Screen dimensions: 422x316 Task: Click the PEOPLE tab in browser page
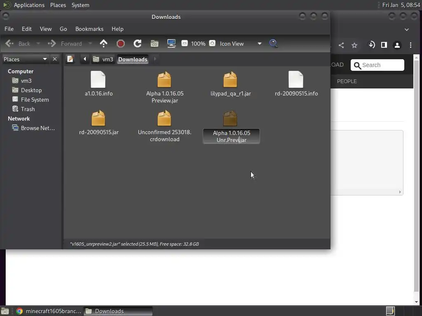(347, 81)
